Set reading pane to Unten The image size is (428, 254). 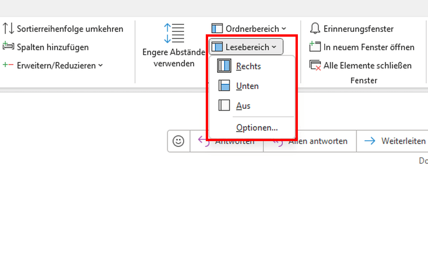tap(252, 86)
